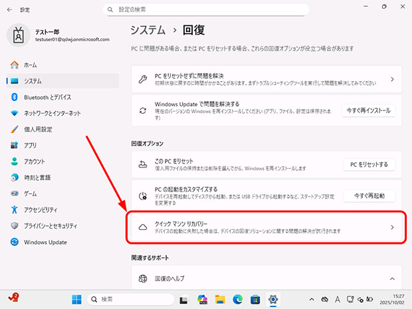This screenshot has width=412, height=309.
Task: Click the アクセシビリティ figure icon
Action: click(15, 210)
